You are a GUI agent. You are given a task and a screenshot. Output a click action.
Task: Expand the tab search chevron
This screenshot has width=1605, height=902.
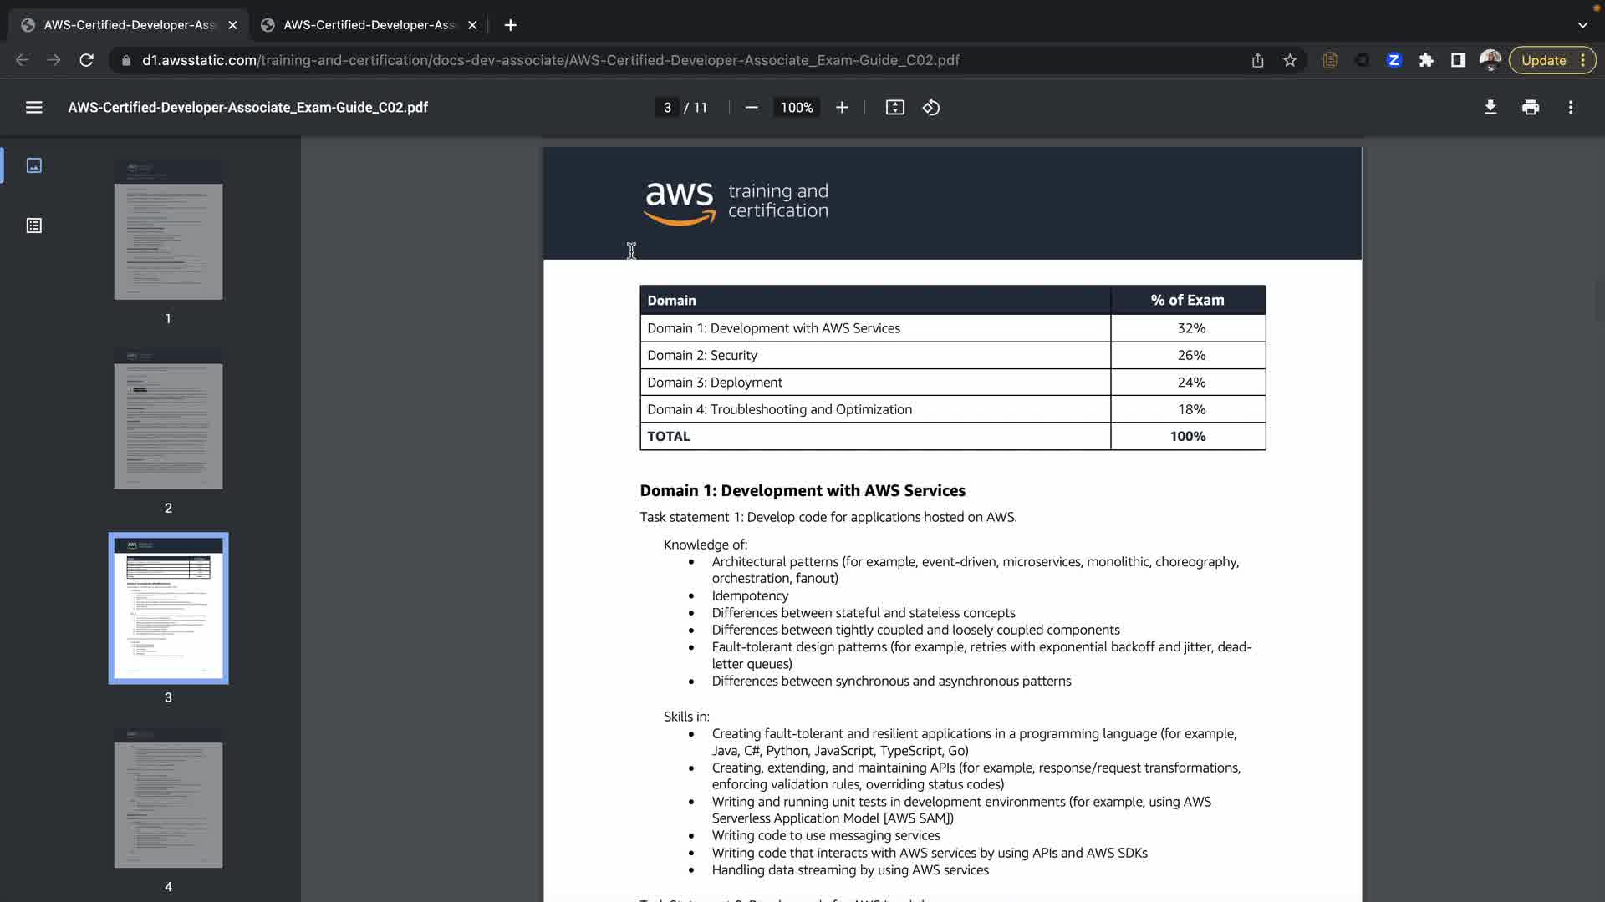coord(1582,25)
